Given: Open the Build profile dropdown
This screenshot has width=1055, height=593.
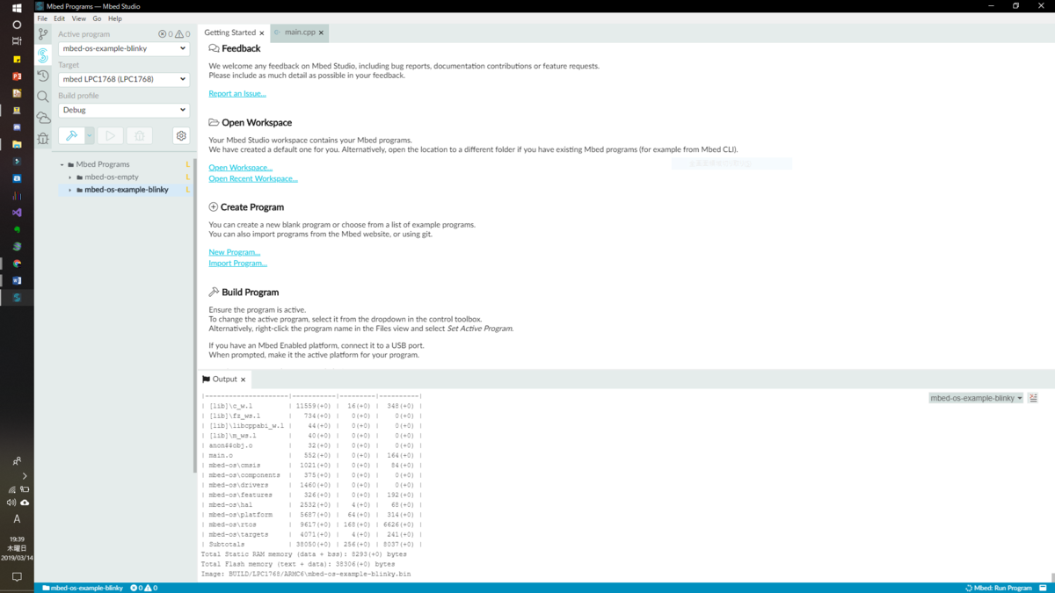Looking at the screenshot, I should [124, 110].
